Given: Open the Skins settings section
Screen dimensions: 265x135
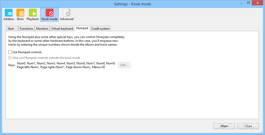Looking at the screenshot, I should click(x=20, y=15).
